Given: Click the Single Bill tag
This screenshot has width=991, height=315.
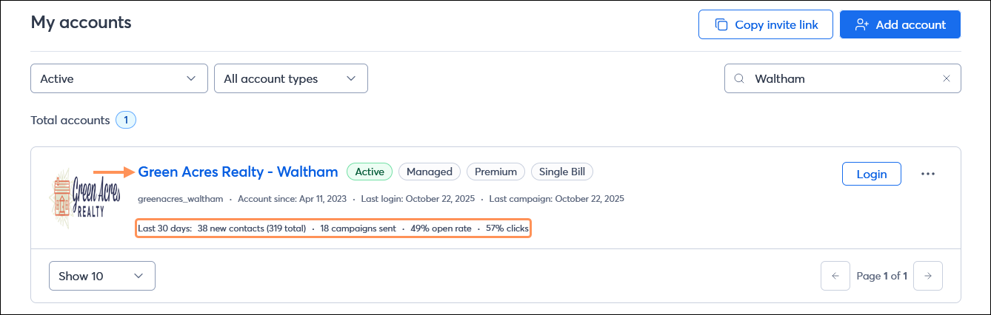Looking at the screenshot, I should pyautogui.click(x=562, y=172).
